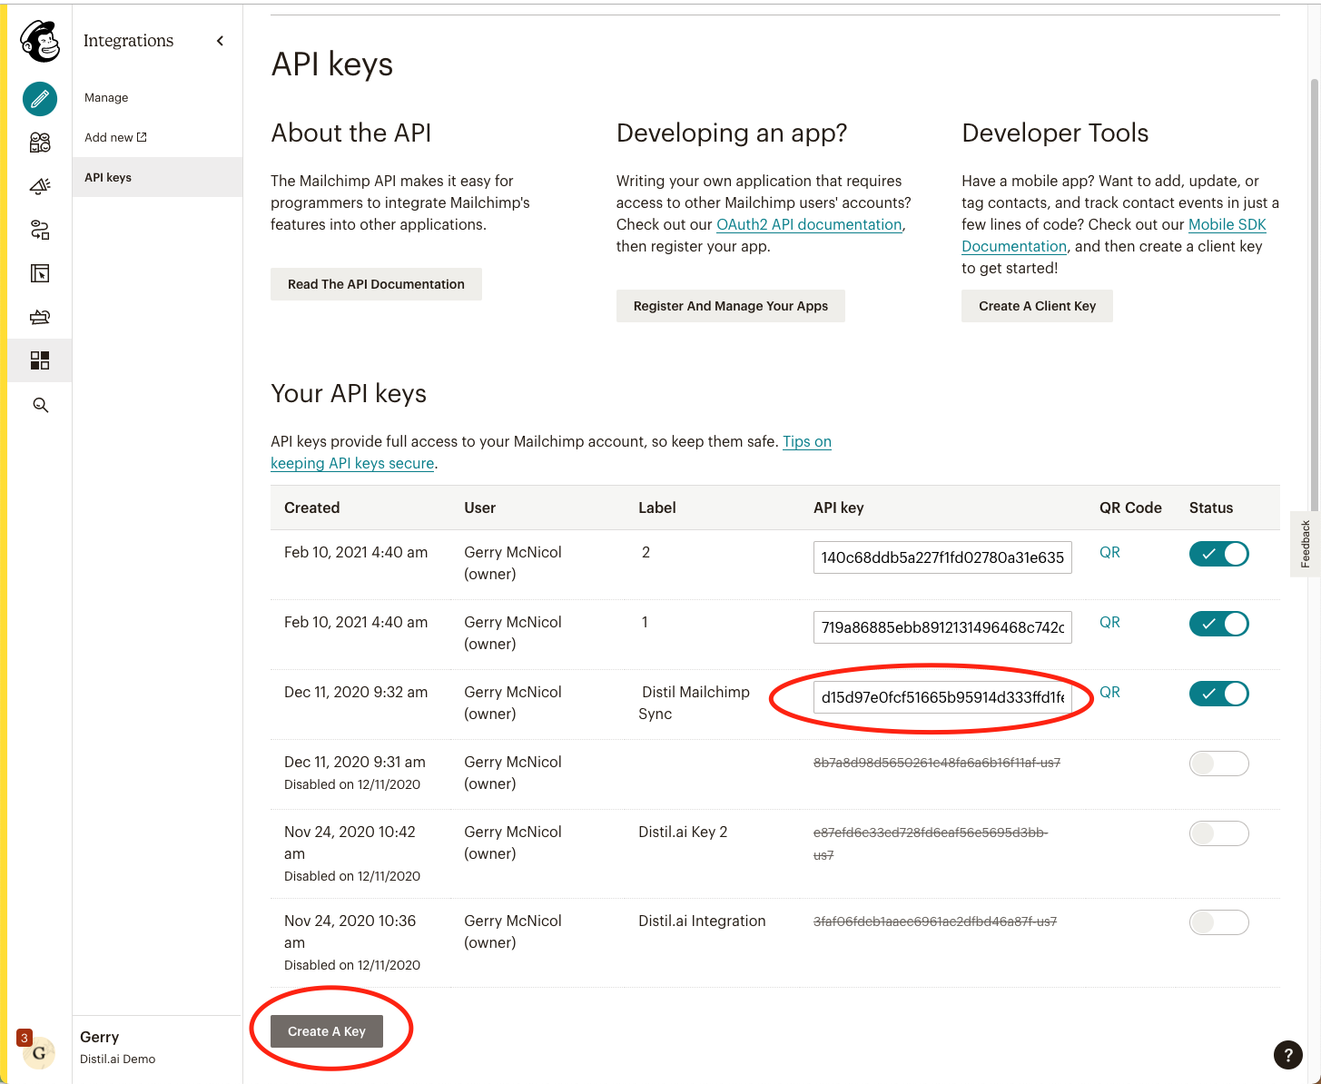Select Add new in Integrations menu
This screenshot has width=1321, height=1084.
(115, 137)
